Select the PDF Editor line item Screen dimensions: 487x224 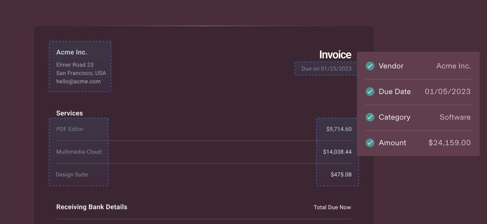click(x=70, y=129)
